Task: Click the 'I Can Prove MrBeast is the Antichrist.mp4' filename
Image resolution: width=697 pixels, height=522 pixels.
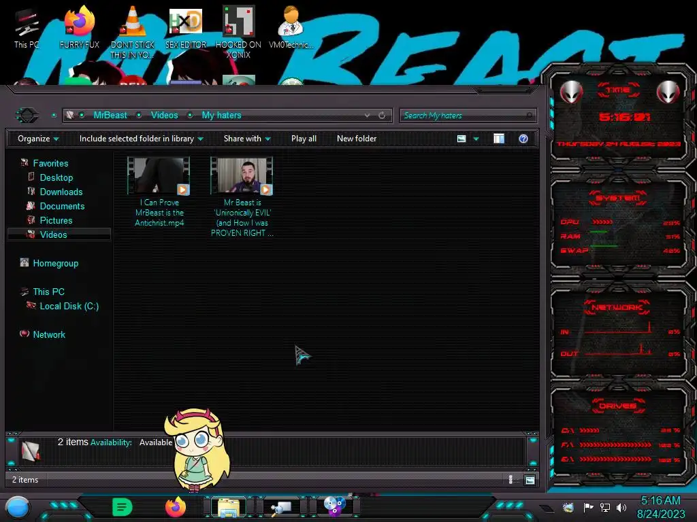Action: click(x=159, y=213)
